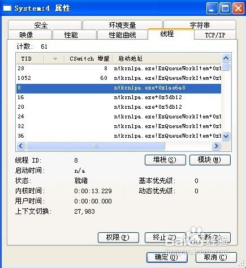Click vertical scrollbar up arrow
This screenshot has height=268, width=246.
click(x=226, y=58)
